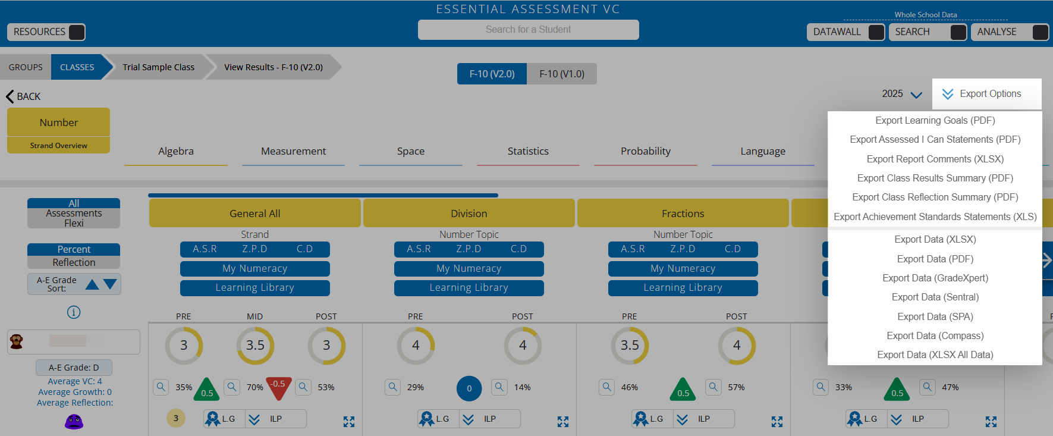Sort A-E Grade descending down triangle
Viewport: 1053px width, 436px height.
[x=110, y=284]
